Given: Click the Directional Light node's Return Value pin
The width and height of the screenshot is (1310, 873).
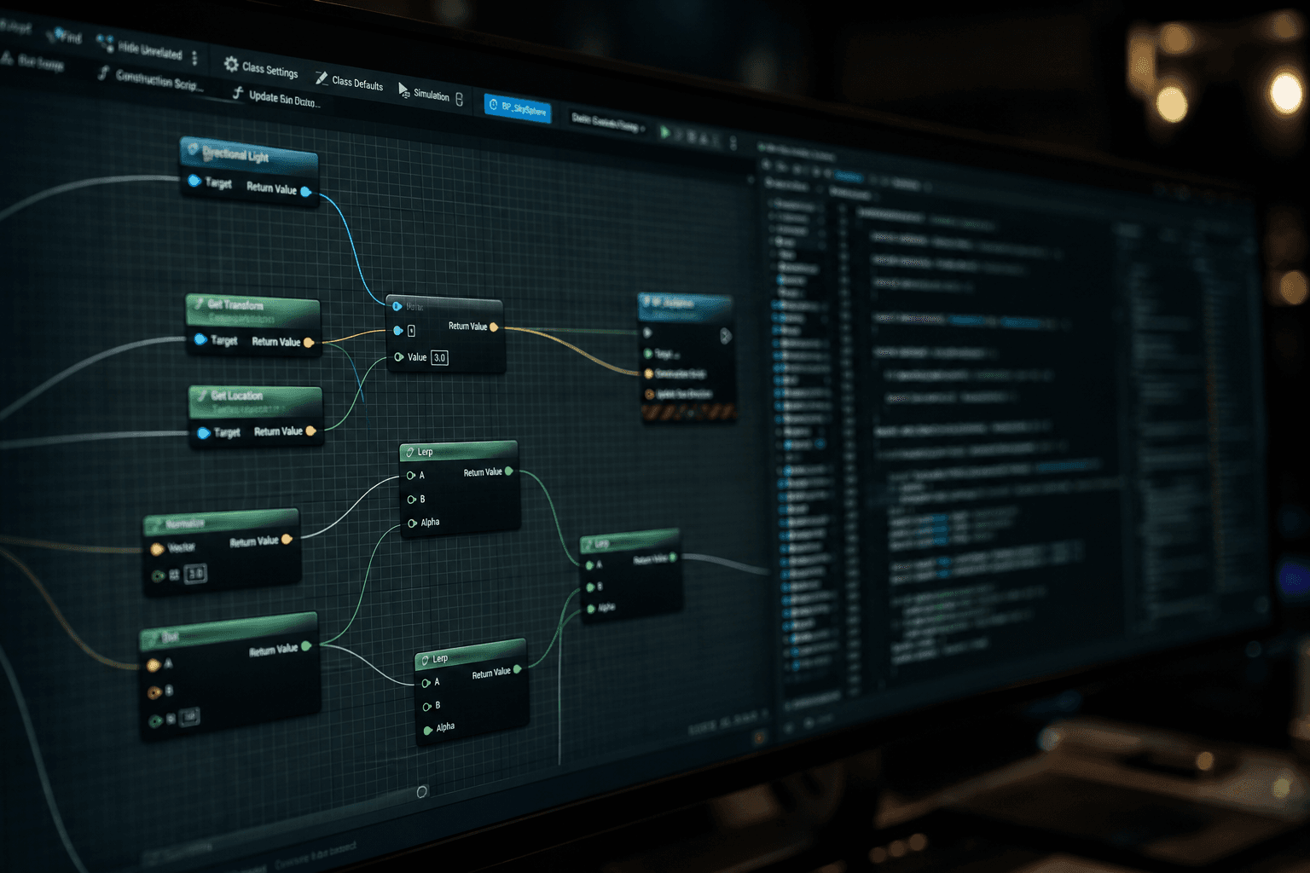Looking at the screenshot, I should [x=306, y=192].
